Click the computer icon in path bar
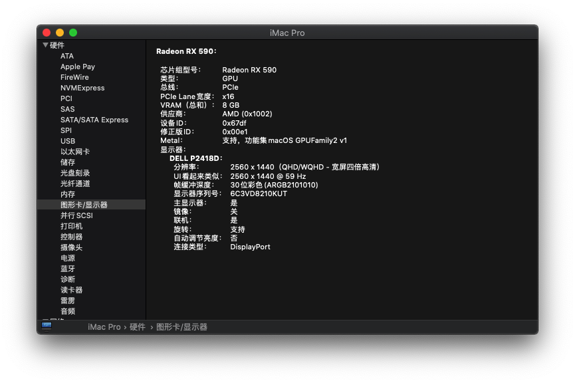Image resolution: width=575 pixels, height=383 pixels. [x=47, y=326]
